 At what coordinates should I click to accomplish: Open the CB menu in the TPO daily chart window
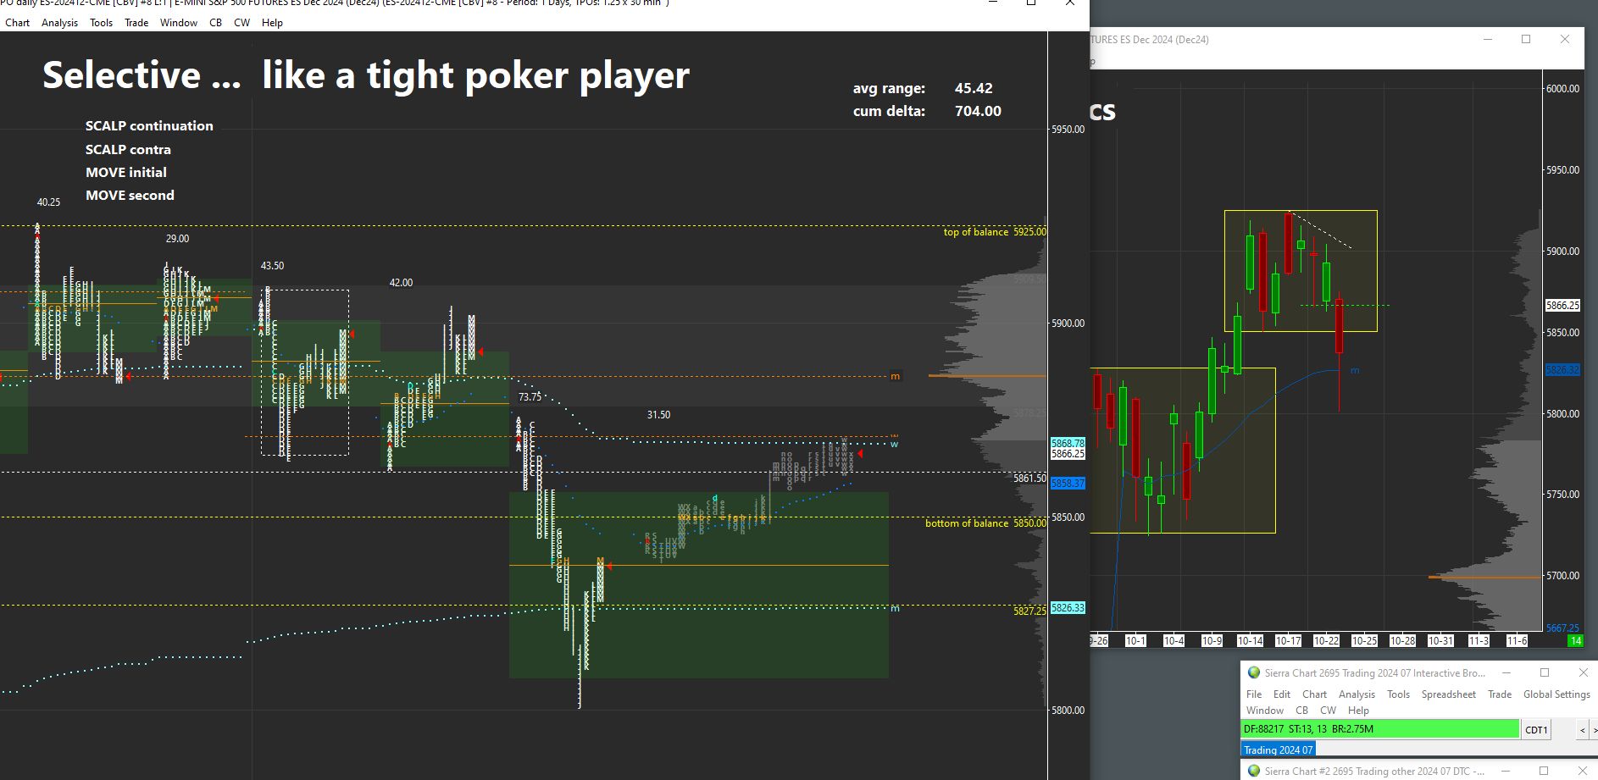tap(216, 23)
